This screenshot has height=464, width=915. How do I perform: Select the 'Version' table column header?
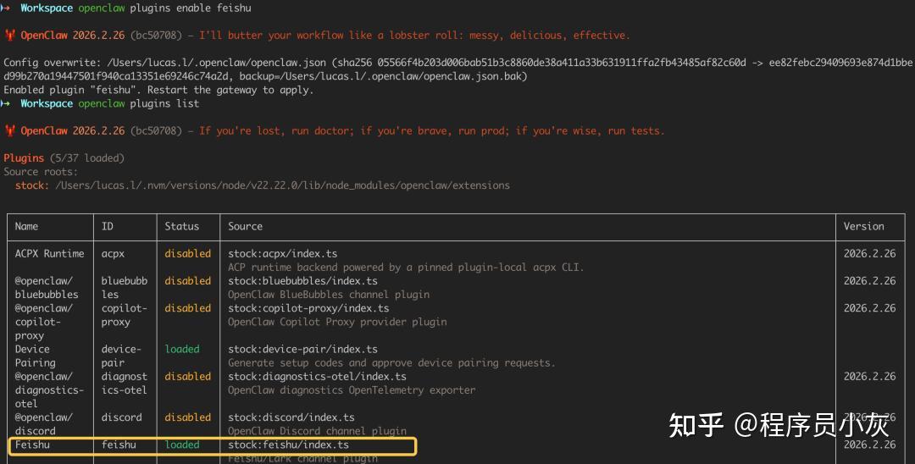[x=863, y=226]
